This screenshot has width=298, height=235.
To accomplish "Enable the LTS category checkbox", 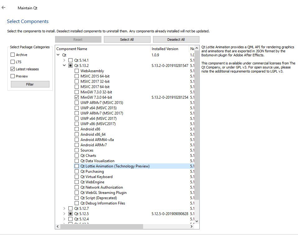I will (x=12, y=62).
